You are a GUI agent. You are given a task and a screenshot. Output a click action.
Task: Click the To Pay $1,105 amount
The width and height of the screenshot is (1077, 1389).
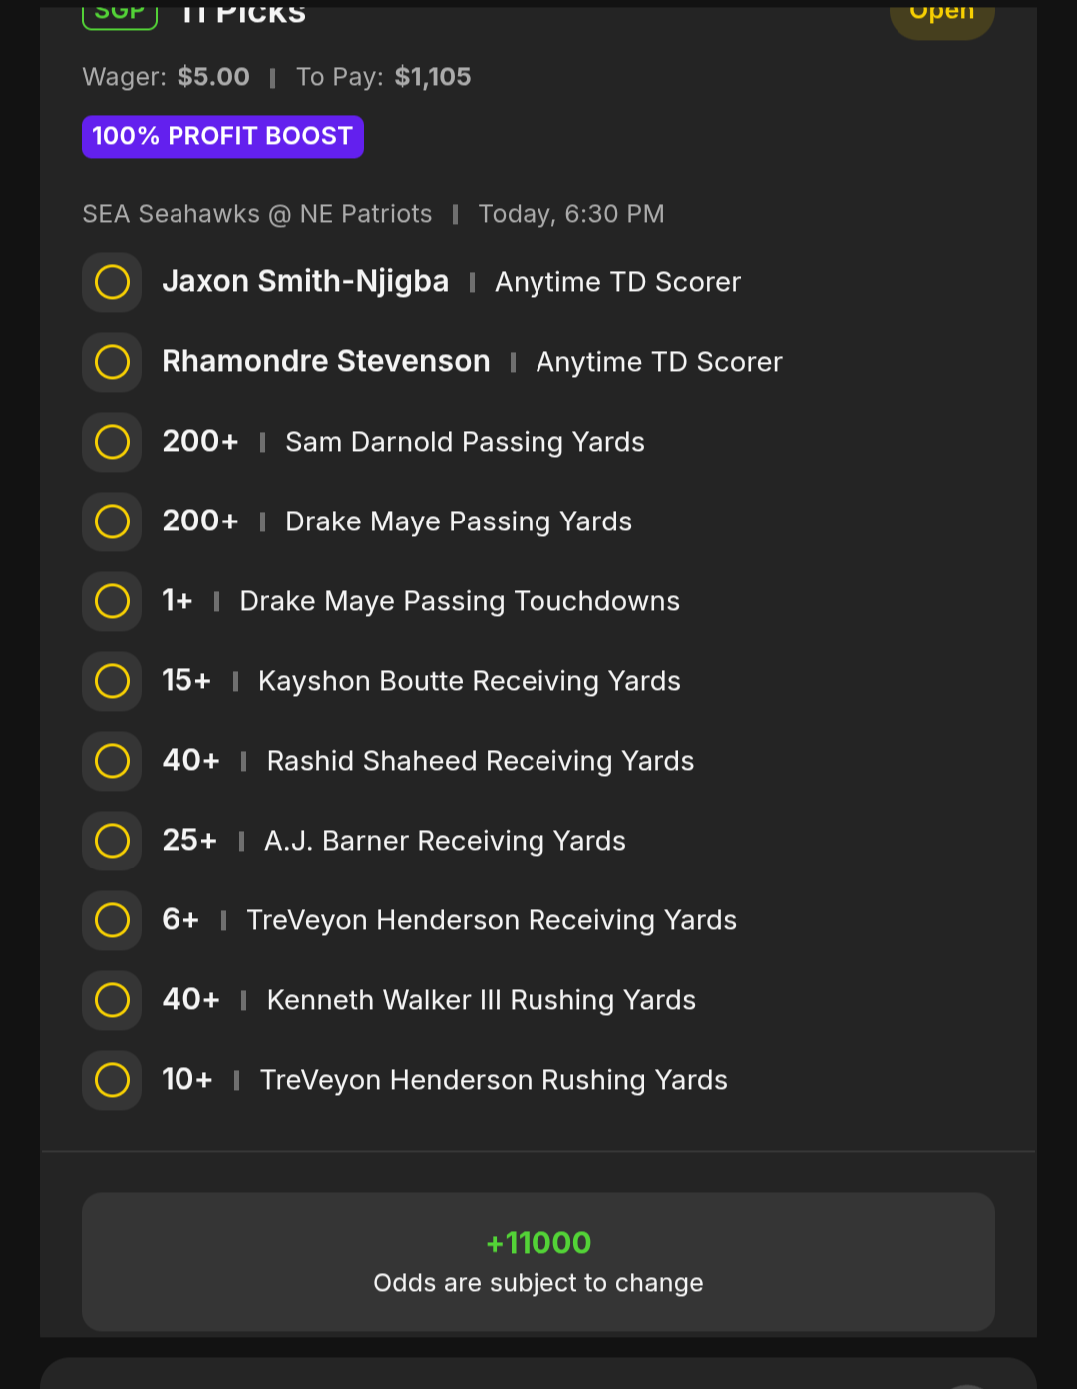[432, 77]
